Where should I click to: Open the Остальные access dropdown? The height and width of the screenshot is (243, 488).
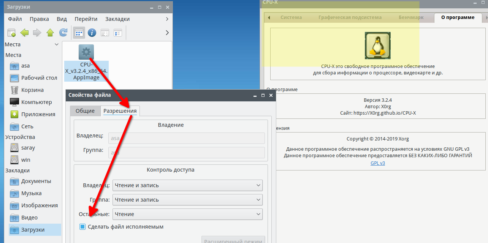click(x=187, y=214)
